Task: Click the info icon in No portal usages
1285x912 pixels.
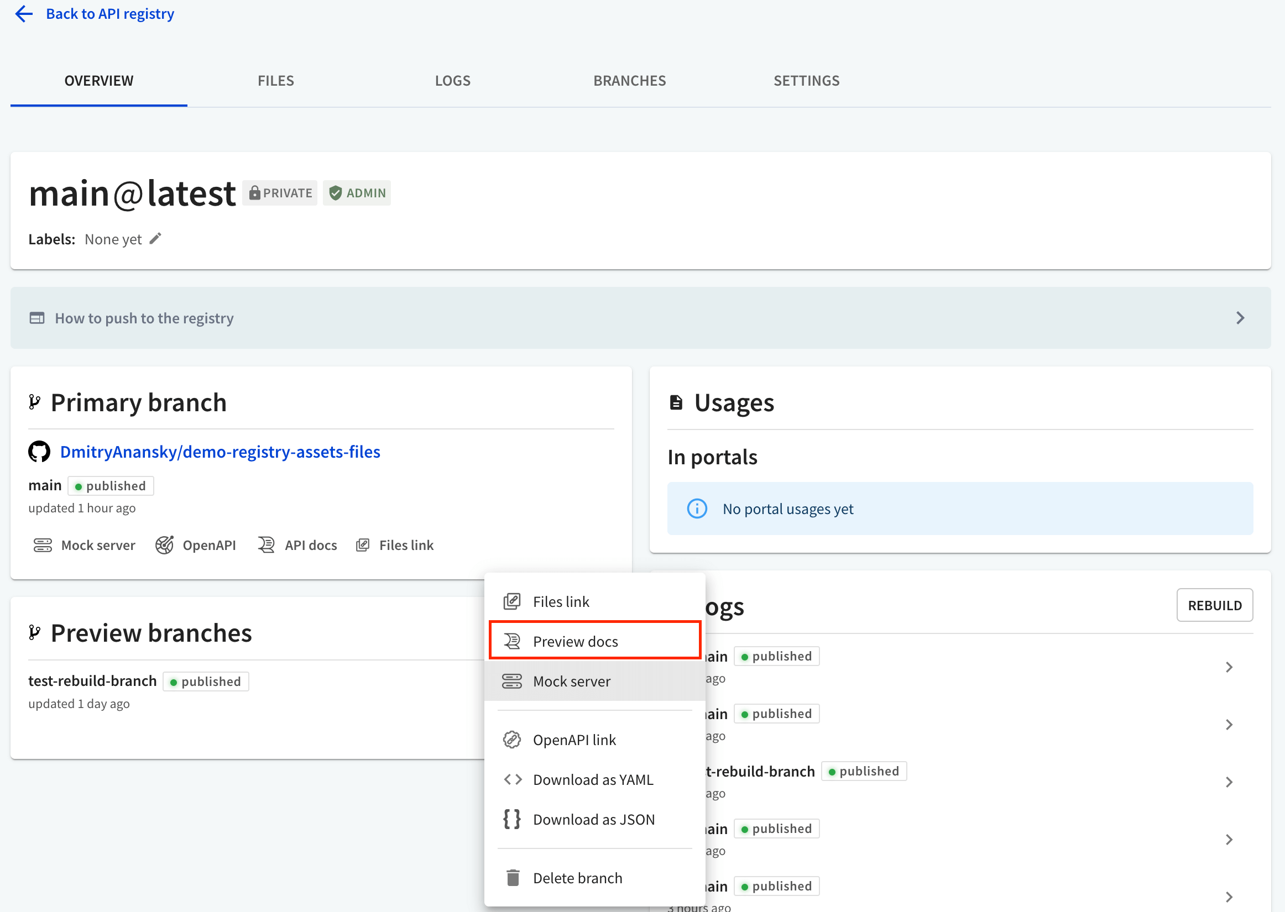Action: 697,509
